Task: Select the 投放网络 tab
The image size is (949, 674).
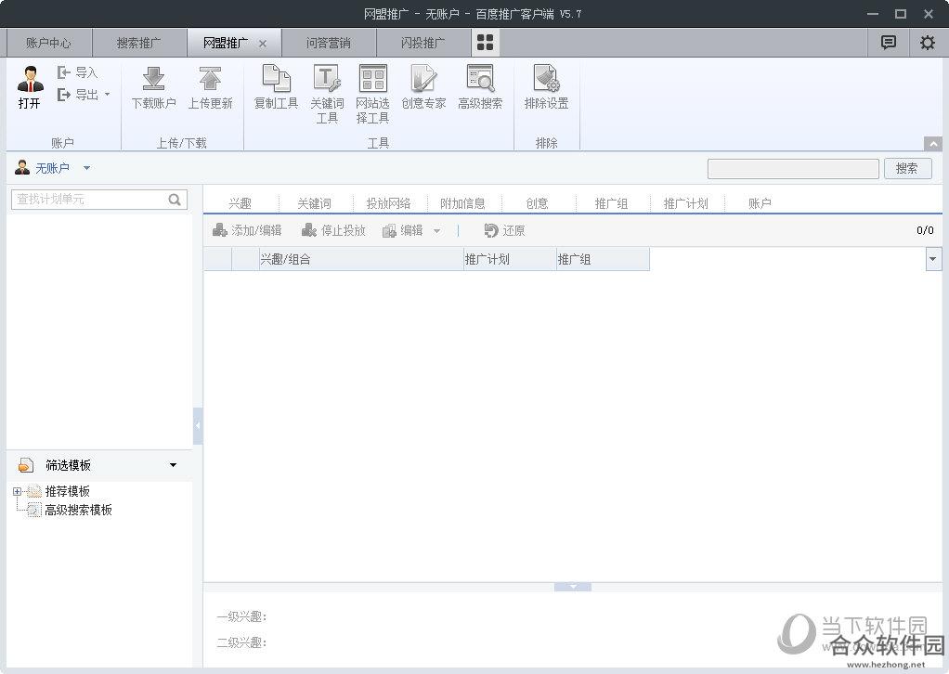Action: click(388, 203)
